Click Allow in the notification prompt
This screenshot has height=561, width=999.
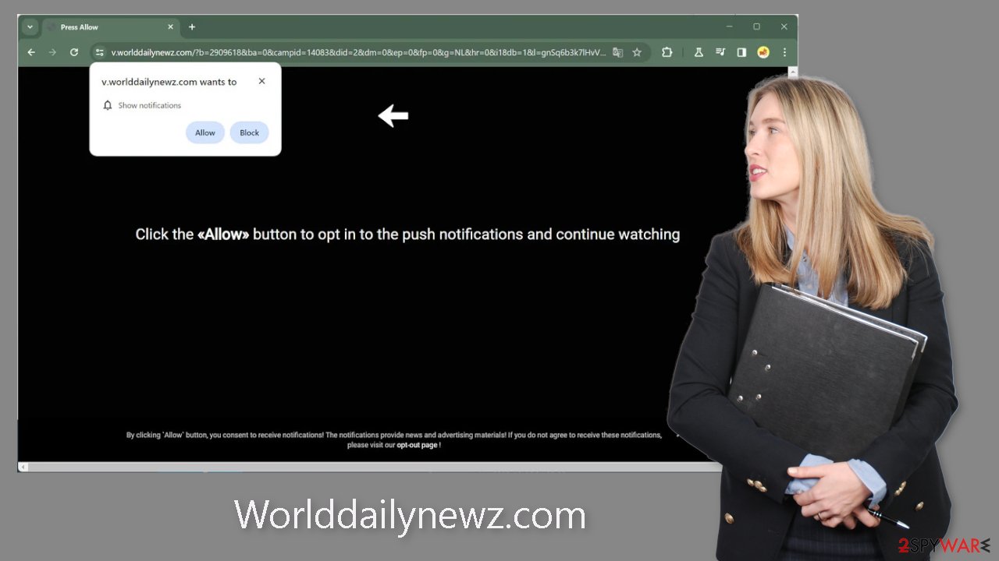click(205, 132)
